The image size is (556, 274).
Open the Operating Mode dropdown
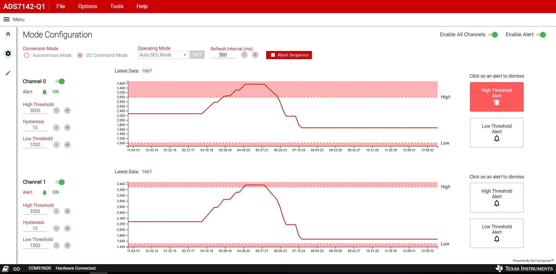coord(163,55)
